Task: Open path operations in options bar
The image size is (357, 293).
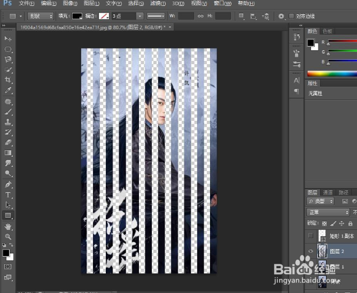Action: (x=241, y=16)
